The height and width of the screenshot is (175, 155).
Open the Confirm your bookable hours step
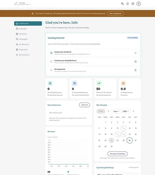pos(93,62)
